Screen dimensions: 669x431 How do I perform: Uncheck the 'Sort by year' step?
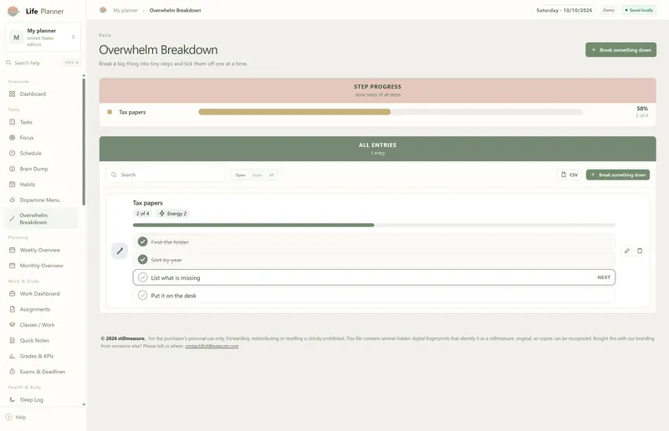coord(142,260)
